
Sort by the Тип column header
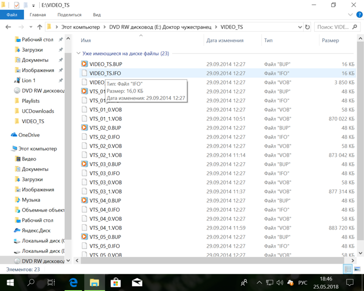tap(268, 40)
